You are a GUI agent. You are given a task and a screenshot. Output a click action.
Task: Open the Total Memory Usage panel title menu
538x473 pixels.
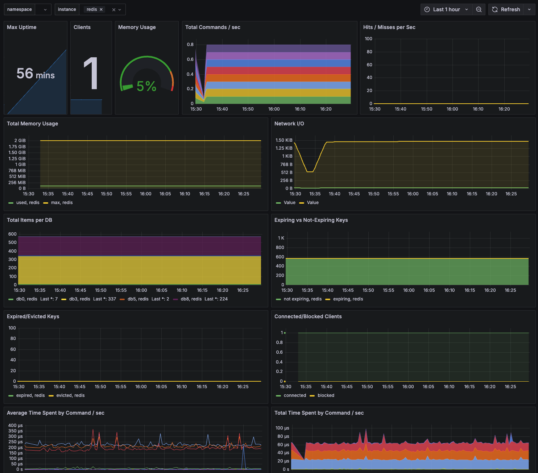[x=32, y=124]
